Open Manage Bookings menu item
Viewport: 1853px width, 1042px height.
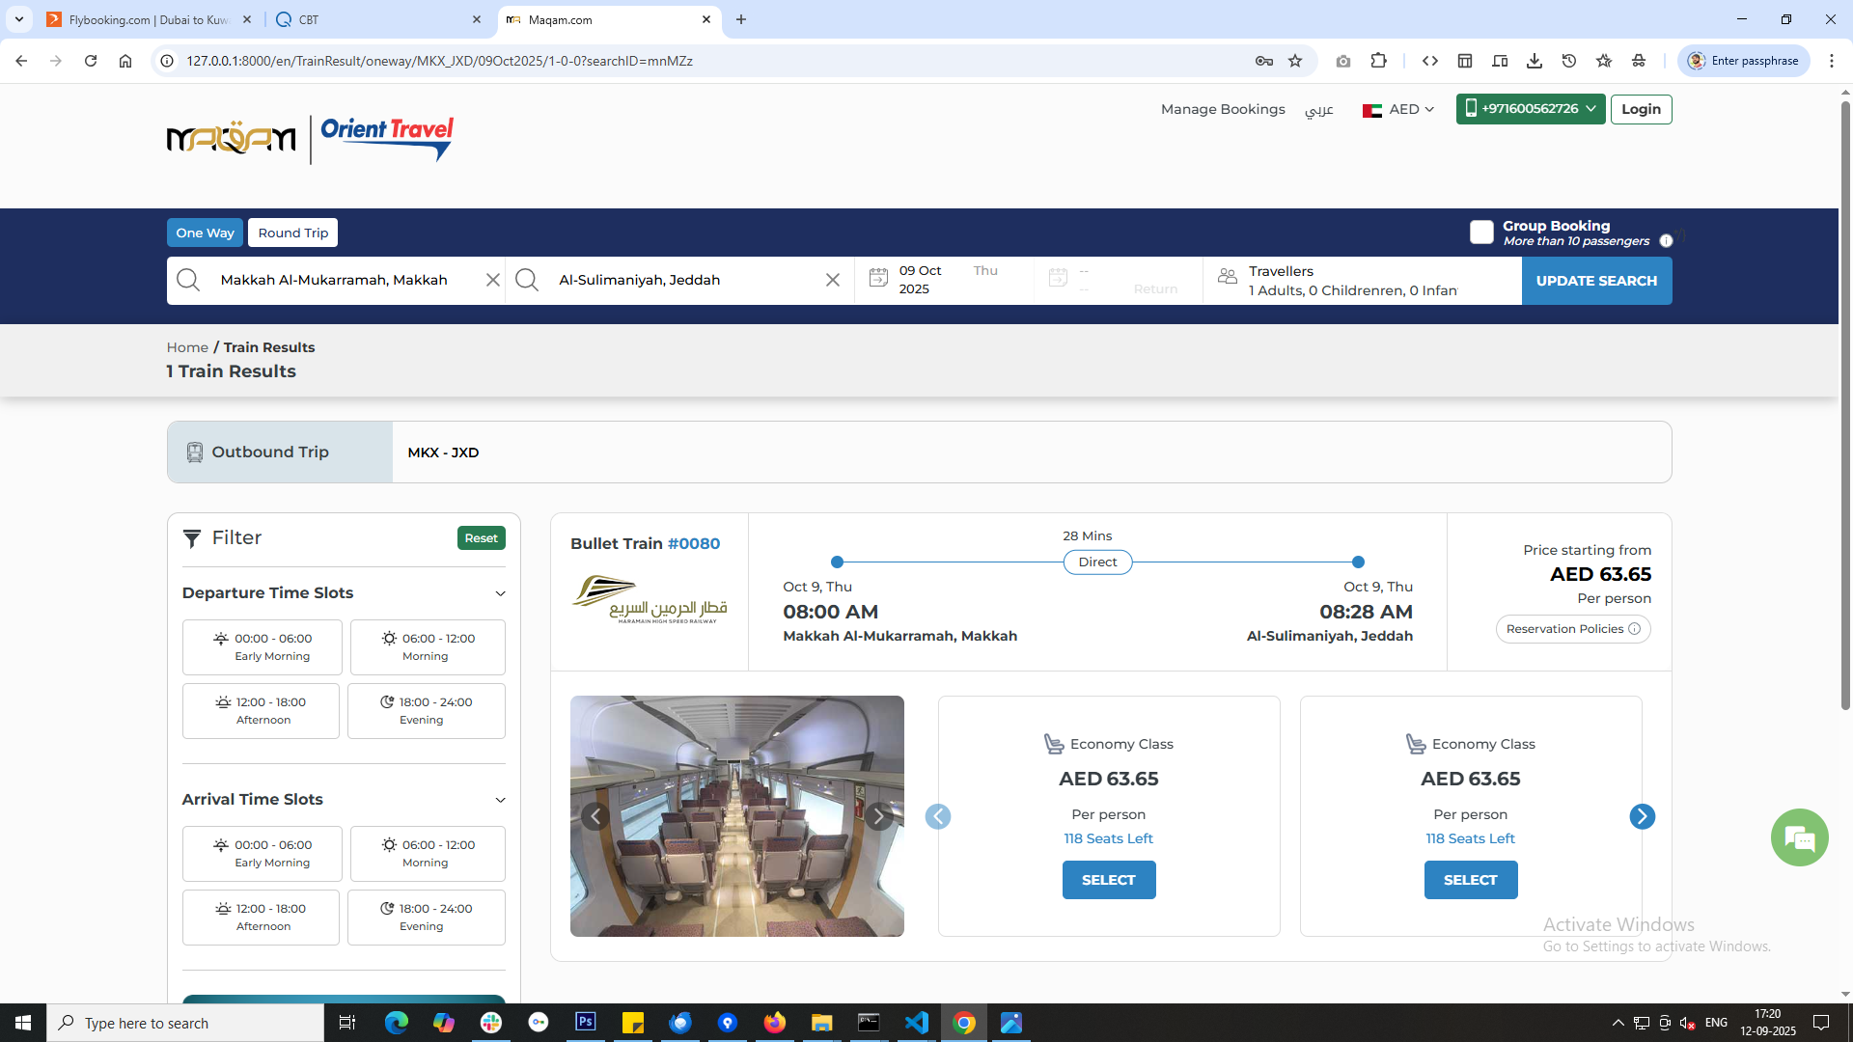(x=1223, y=109)
